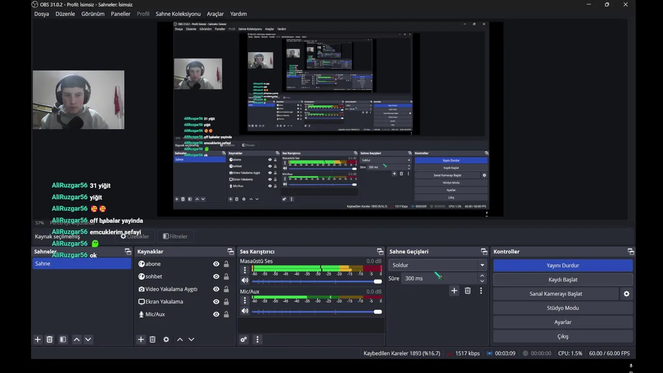Image resolution: width=663 pixels, height=373 pixels.
Task: Open Masaüstü Ses options dots
Action: (x=245, y=270)
